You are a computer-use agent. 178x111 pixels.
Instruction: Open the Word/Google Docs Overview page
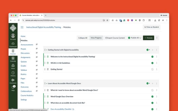point(62,97)
